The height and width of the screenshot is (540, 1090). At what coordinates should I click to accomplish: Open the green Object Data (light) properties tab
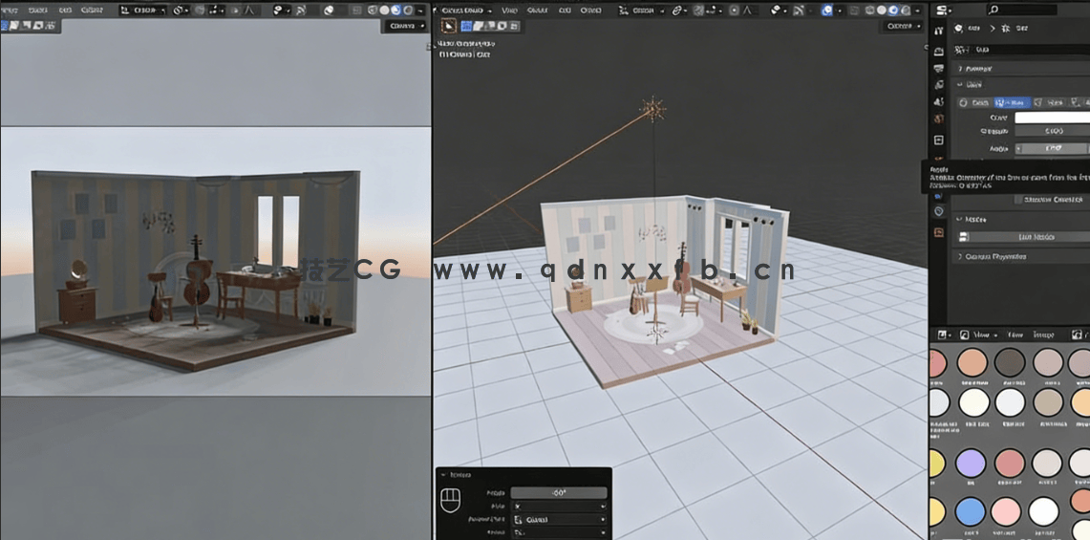pos(939,211)
